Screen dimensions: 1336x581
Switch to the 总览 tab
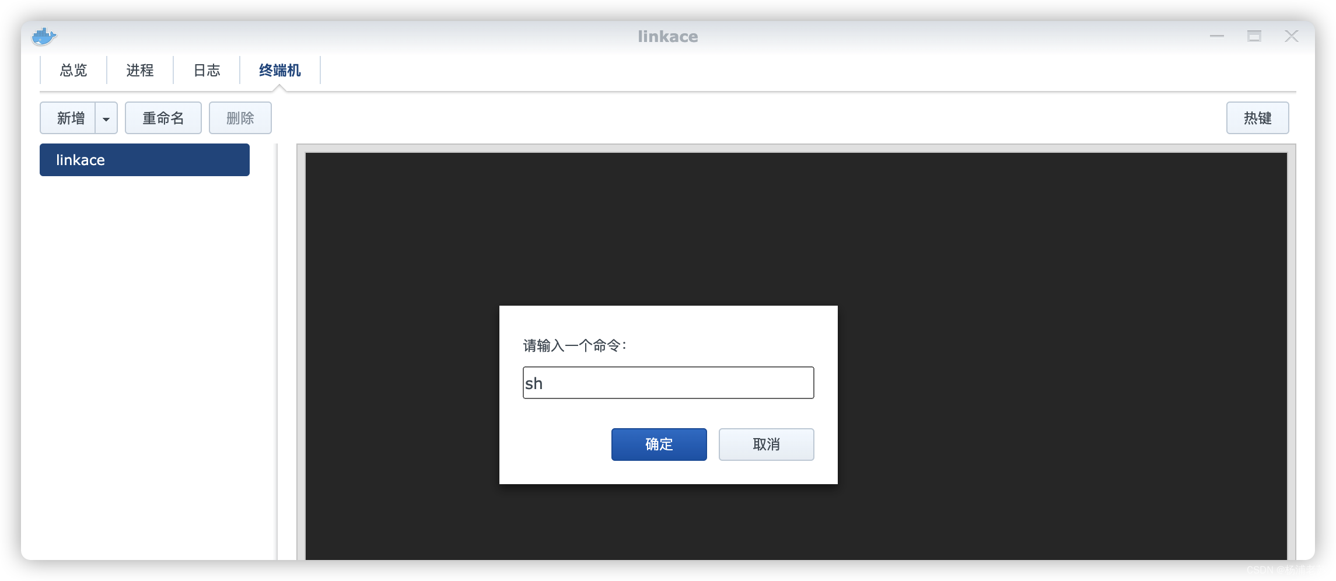(72, 70)
